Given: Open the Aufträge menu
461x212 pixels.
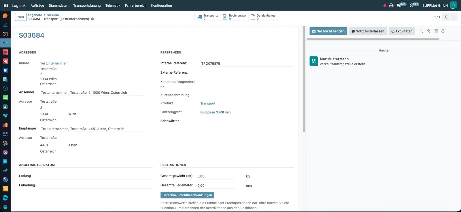Looking at the screenshot, I should 37,5.
